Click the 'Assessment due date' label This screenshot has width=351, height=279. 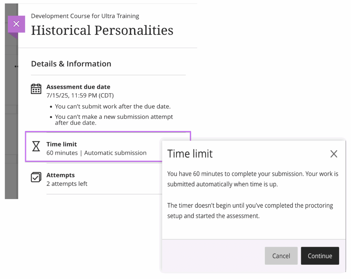[78, 87]
